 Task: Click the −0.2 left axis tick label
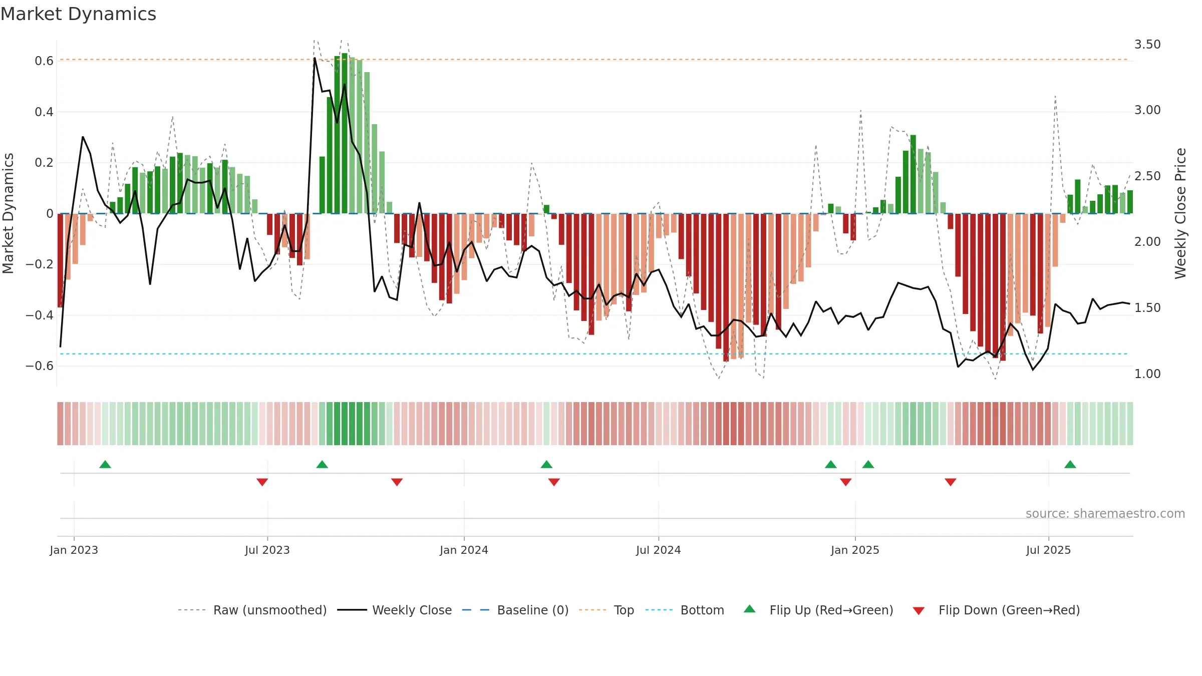pos(40,264)
